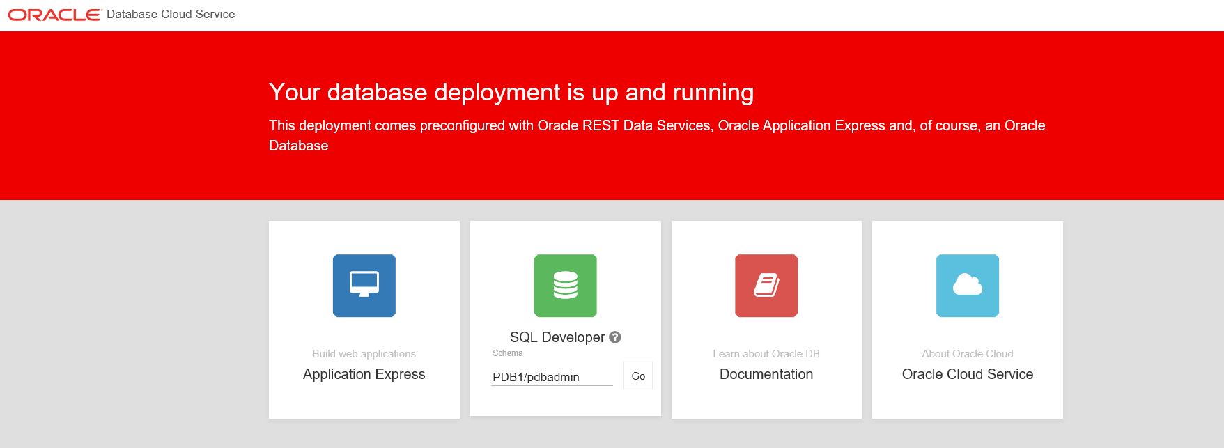
Task: Click the 'Learn about Oracle DB' caption
Action: click(766, 354)
